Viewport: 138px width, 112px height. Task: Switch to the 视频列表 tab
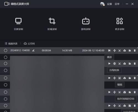click(x=11, y=43)
